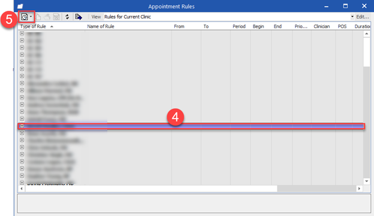The width and height of the screenshot is (374, 216).
Task: Click the vertical scrollbar down arrow
Action: (x=367, y=181)
